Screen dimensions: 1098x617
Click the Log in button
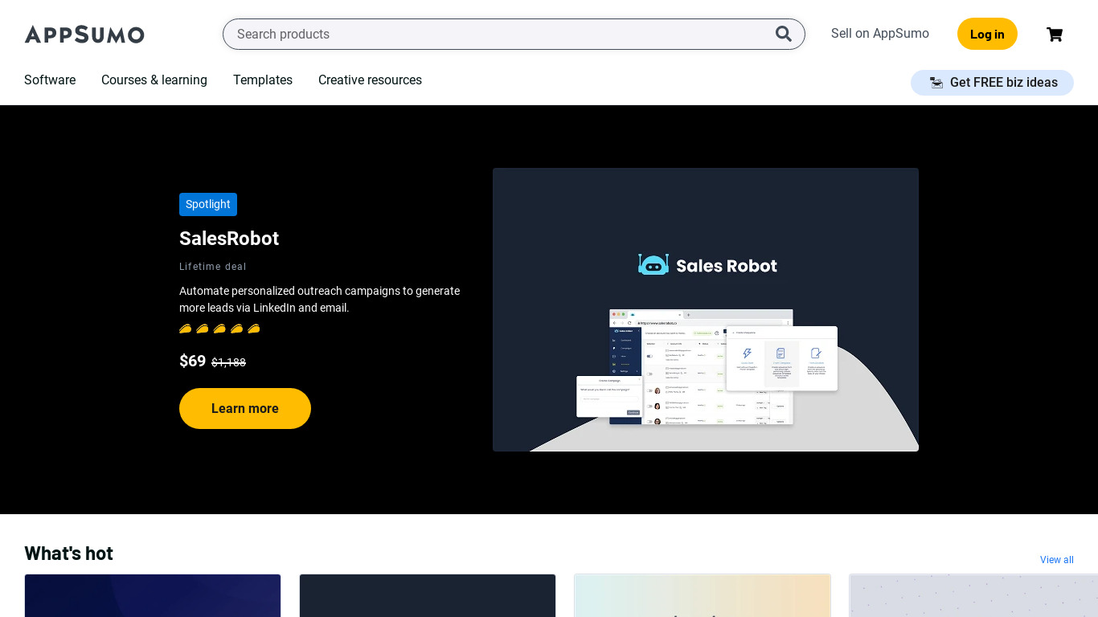click(x=987, y=34)
